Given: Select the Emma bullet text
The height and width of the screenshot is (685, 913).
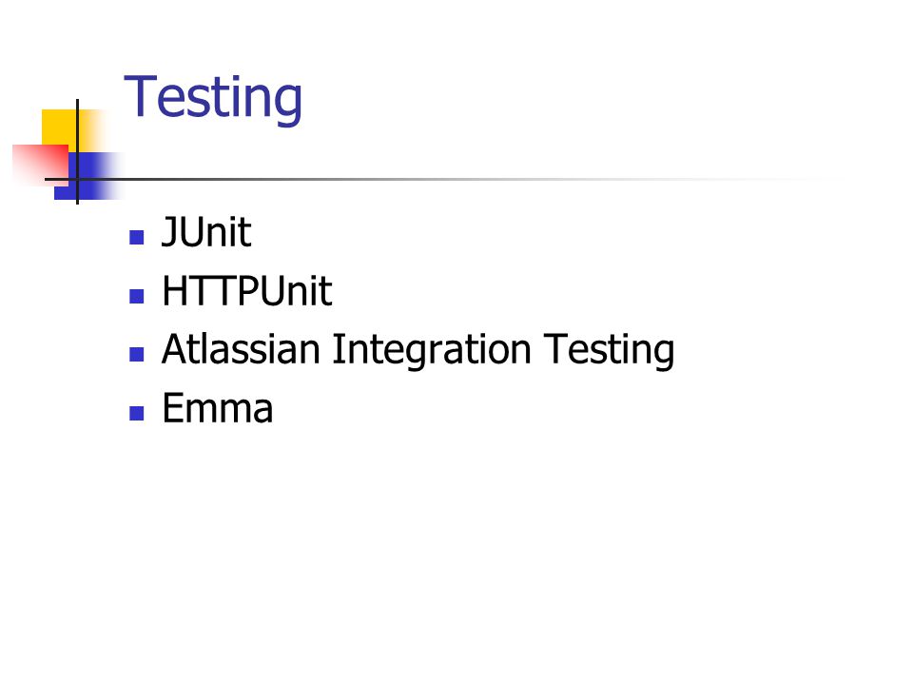Looking at the screenshot, I should coord(217,408).
